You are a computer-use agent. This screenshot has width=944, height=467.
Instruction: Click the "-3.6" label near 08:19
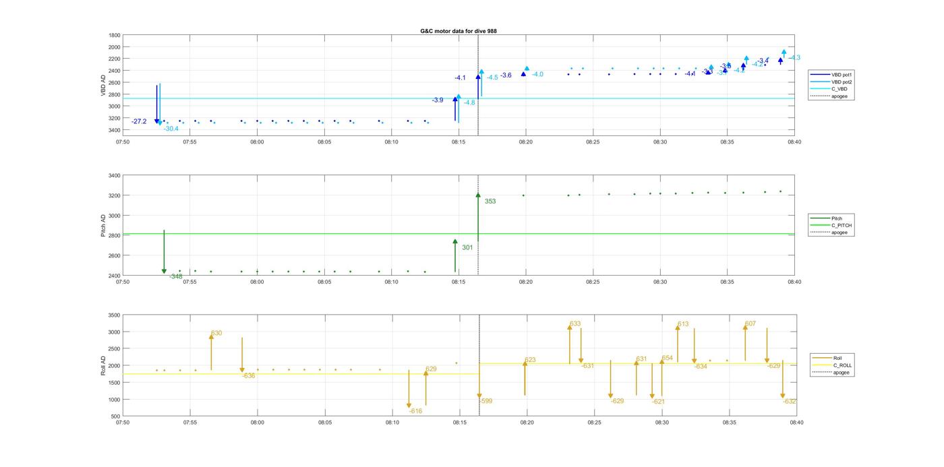click(506, 75)
